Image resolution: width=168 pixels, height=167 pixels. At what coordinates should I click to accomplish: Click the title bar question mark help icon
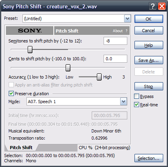tap(153, 6)
